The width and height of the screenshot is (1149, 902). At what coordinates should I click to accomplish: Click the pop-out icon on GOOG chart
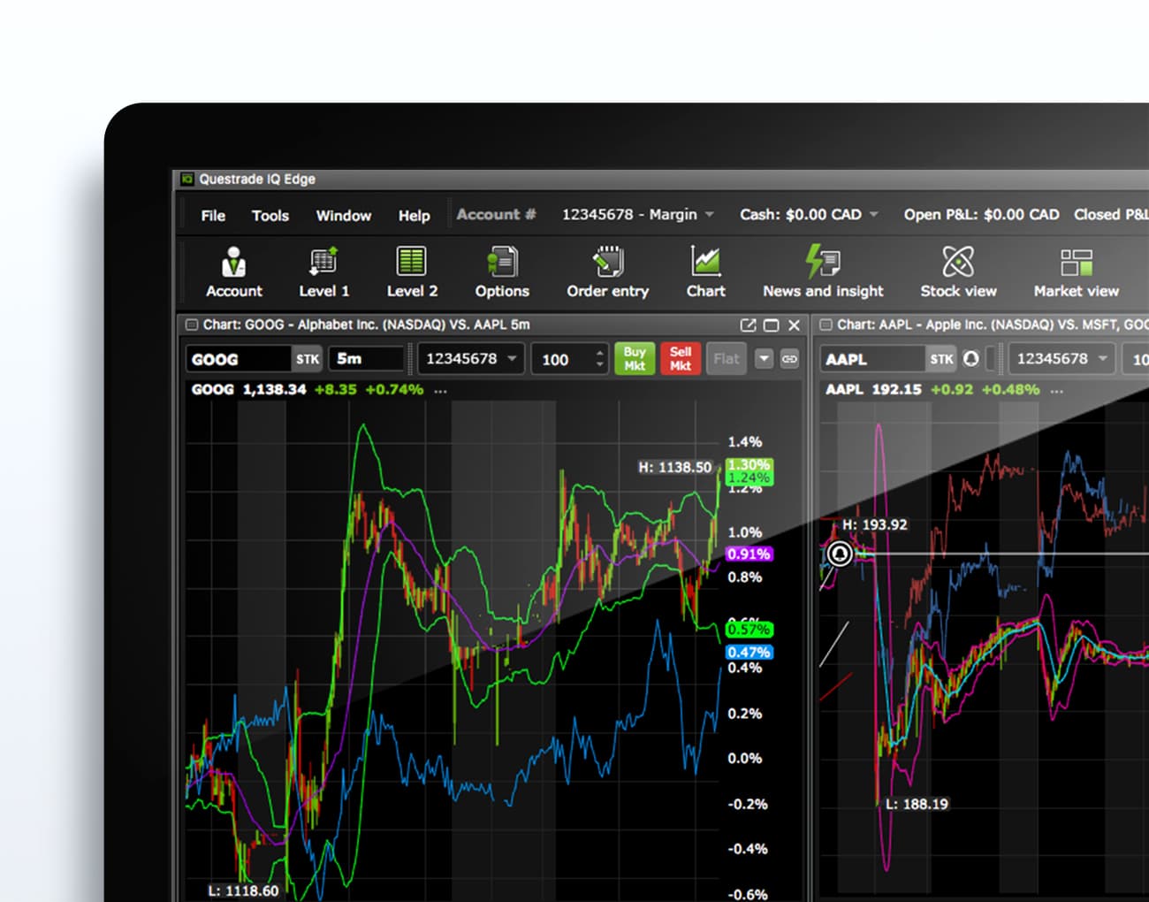coord(750,325)
